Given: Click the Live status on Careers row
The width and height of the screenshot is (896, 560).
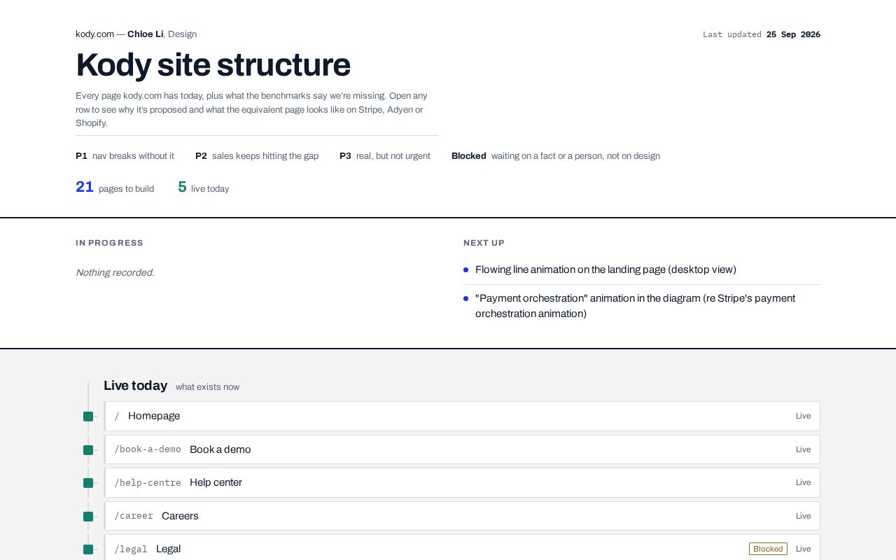Looking at the screenshot, I should pos(803,516).
